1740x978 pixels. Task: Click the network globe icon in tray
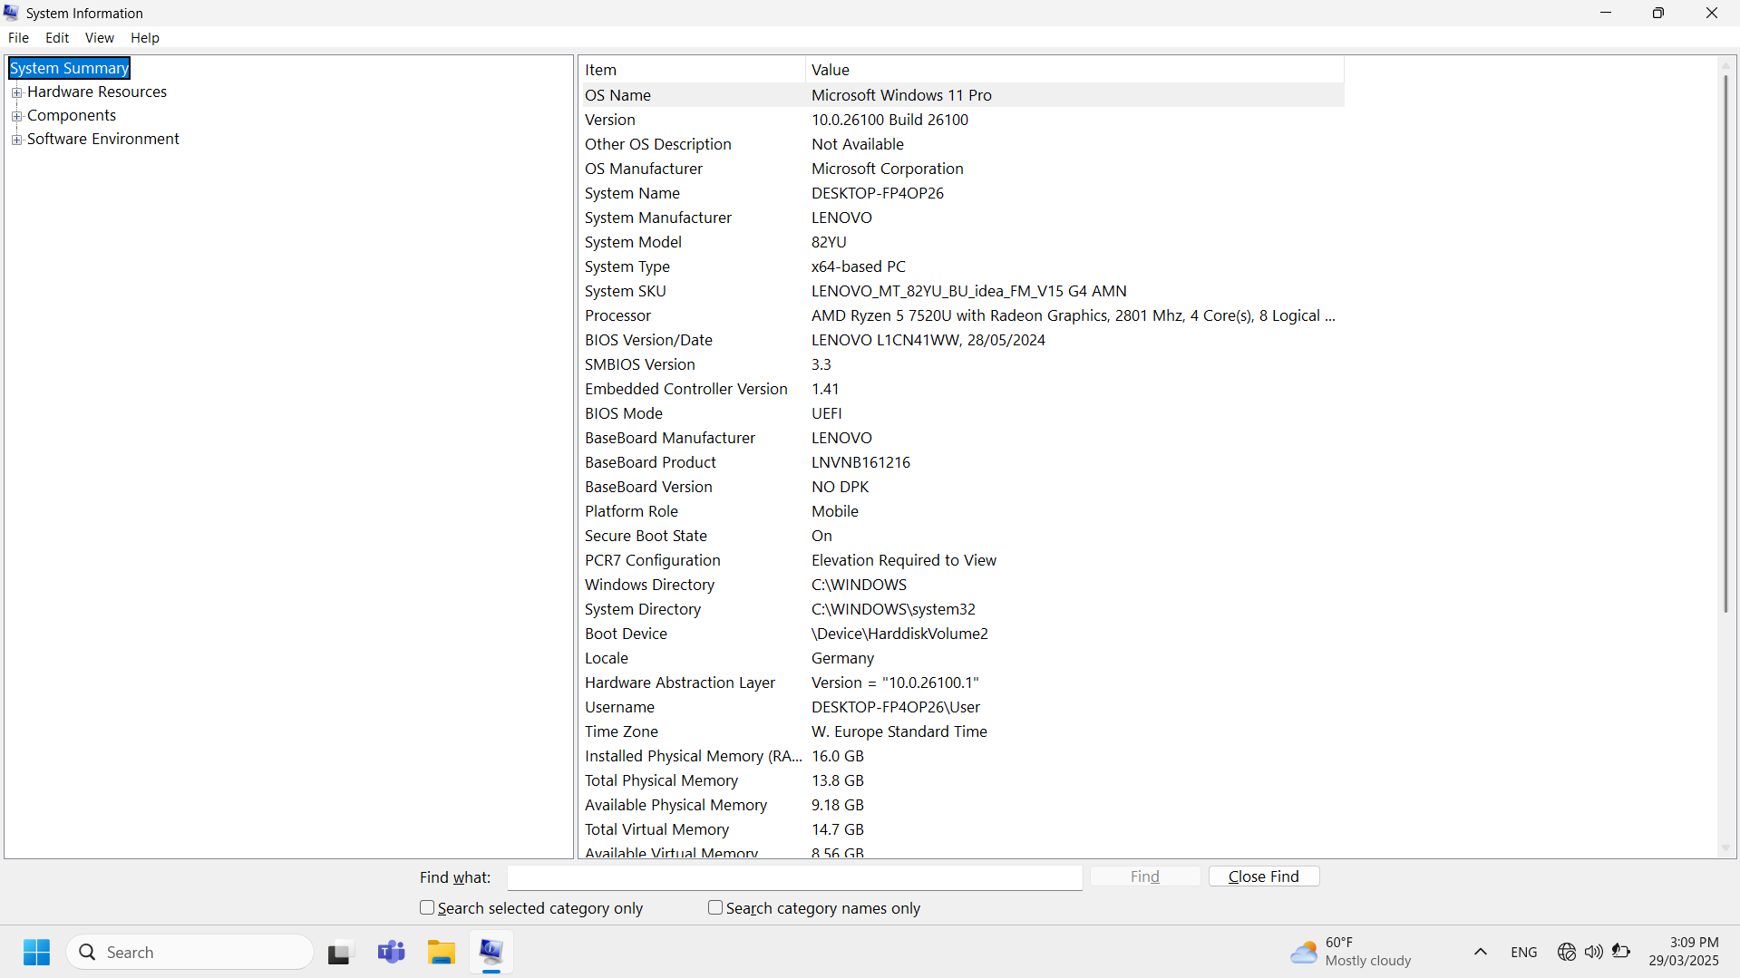tap(1566, 952)
